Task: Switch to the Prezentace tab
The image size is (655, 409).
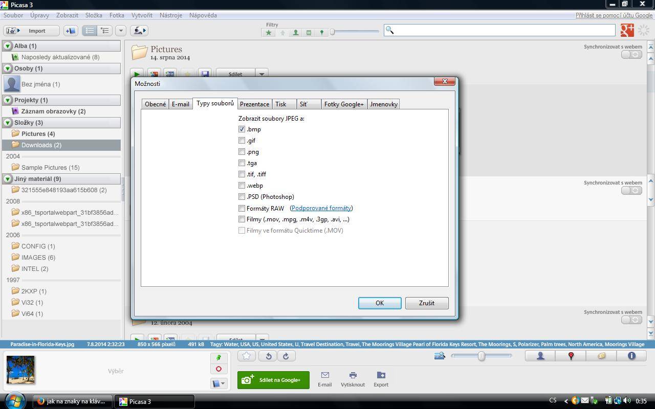Action: [x=254, y=104]
